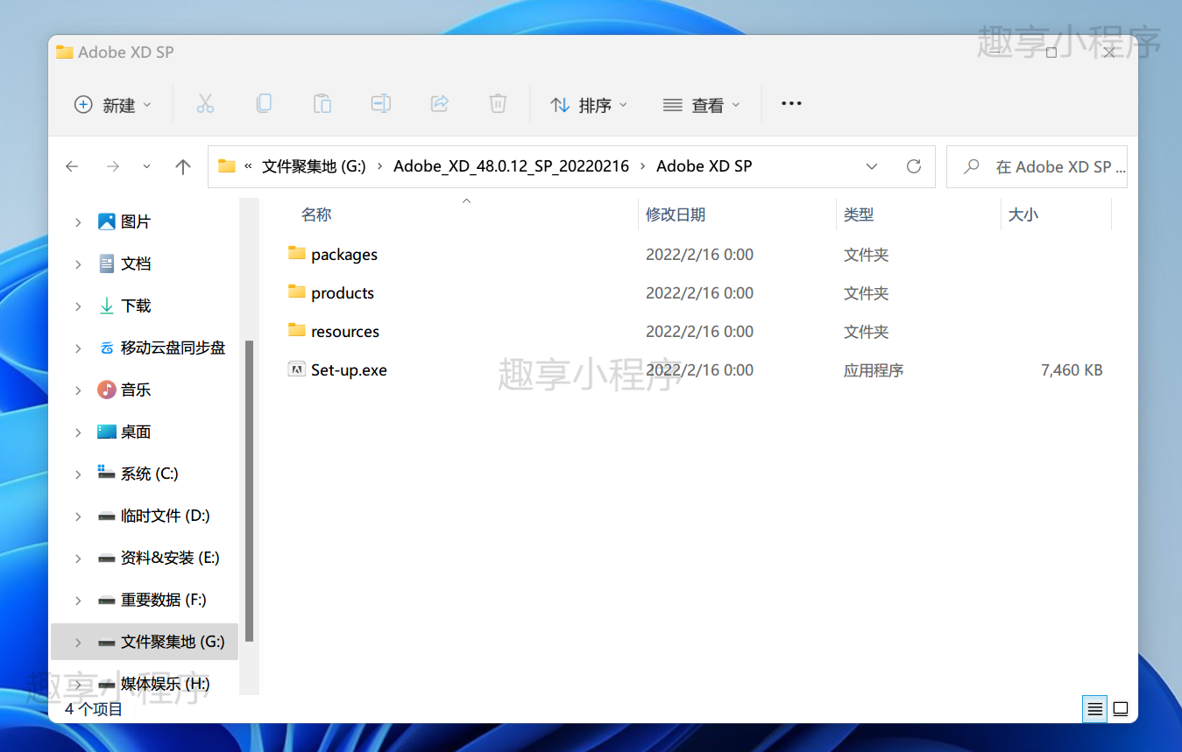Select the Set-up.exe Adobe icon
This screenshot has height=752, width=1182.
pos(296,369)
